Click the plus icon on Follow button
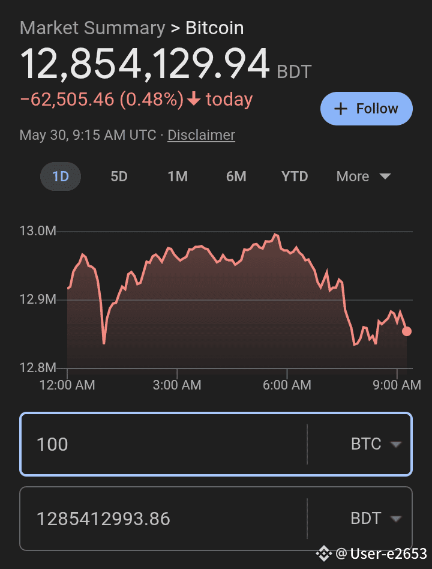Image resolution: width=432 pixels, height=569 pixels. (x=341, y=109)
